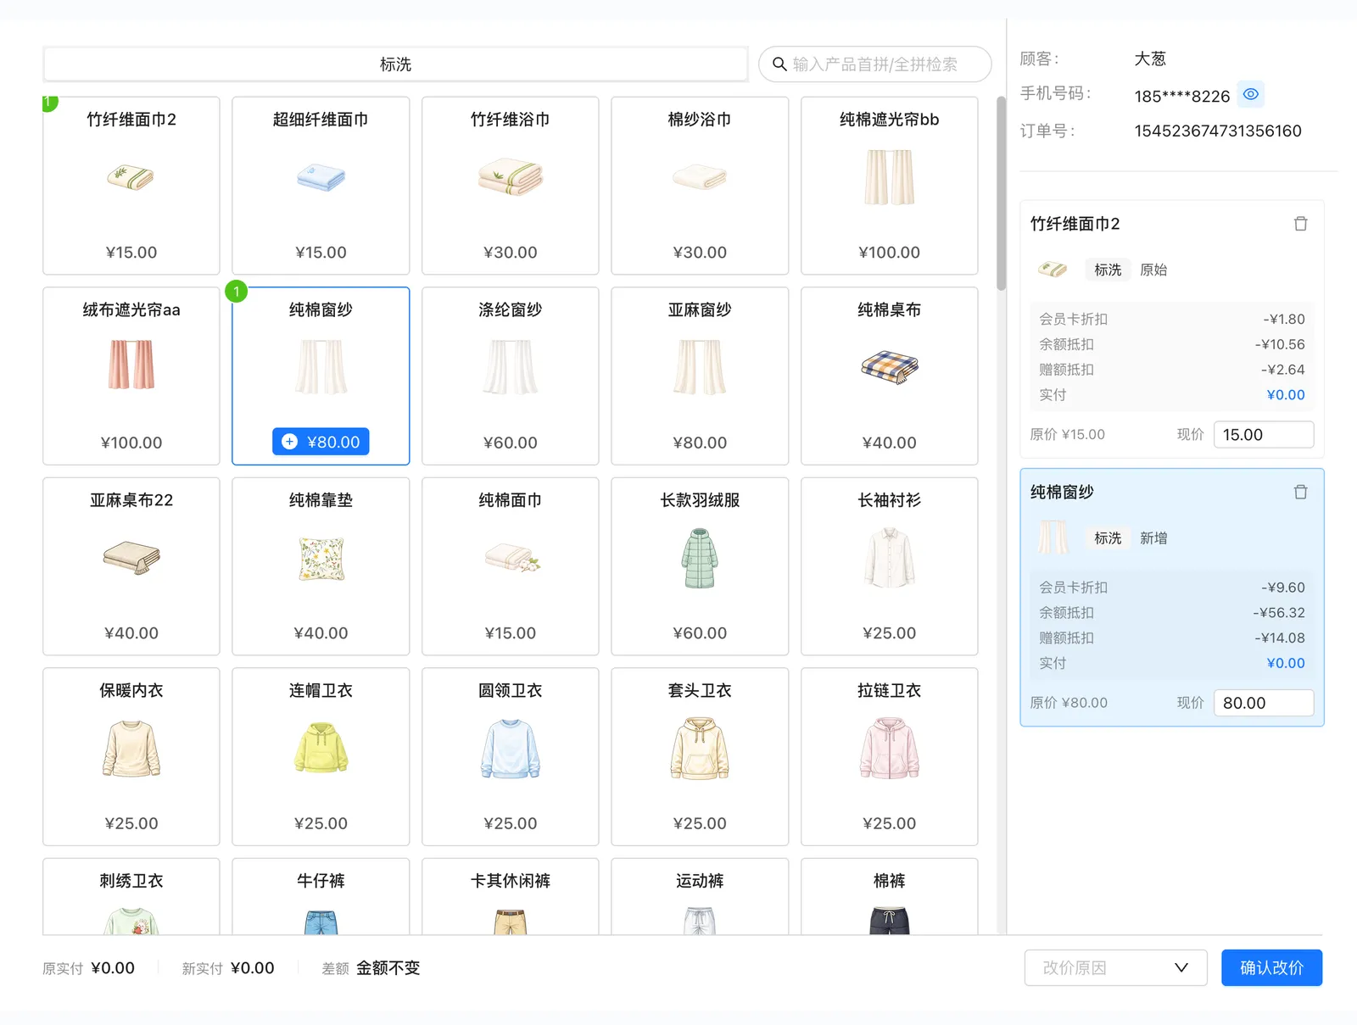Click the search magnifier icon
The width and height of the screenshot is (1357, 1025).
(x=779, y=64)
